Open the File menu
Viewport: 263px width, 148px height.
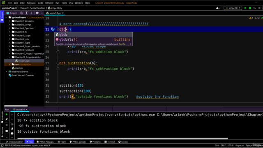(10, 3)
